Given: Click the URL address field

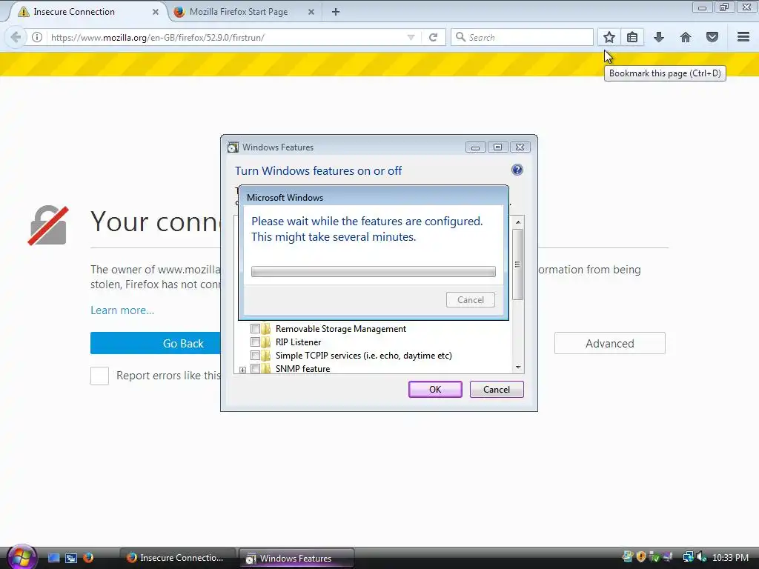Looking at the screenshot, I should point(228,37).
